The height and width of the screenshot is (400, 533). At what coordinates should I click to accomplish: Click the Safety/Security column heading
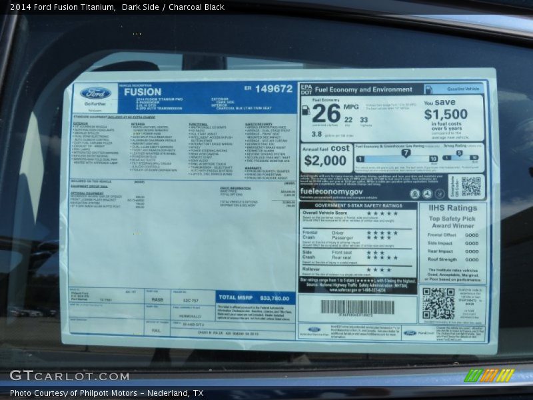(x=259, y=124)
